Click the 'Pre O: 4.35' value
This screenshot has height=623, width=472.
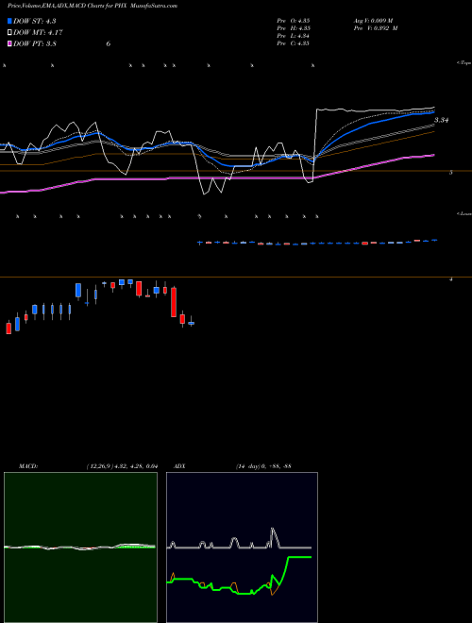(x=294, y=20)
